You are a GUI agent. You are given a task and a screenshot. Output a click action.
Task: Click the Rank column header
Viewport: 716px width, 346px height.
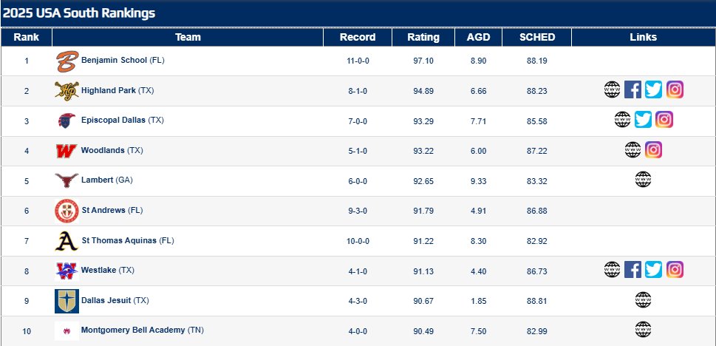[x=27, y=37]
